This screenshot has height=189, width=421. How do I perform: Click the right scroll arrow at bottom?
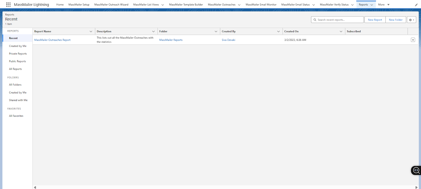coord(416,187)
